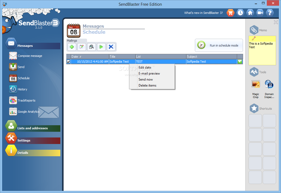Screen dimensions: 281x193
Task: Click the green play send icon in Mailings toolbar
Action: pyautogui.click(x=101, y=47)
